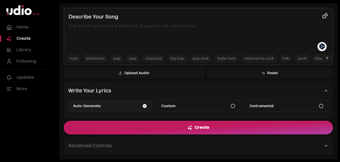Select the Auto-Generate lyrics option
Screen dimensions: 340x162
(x=110, y=106)
